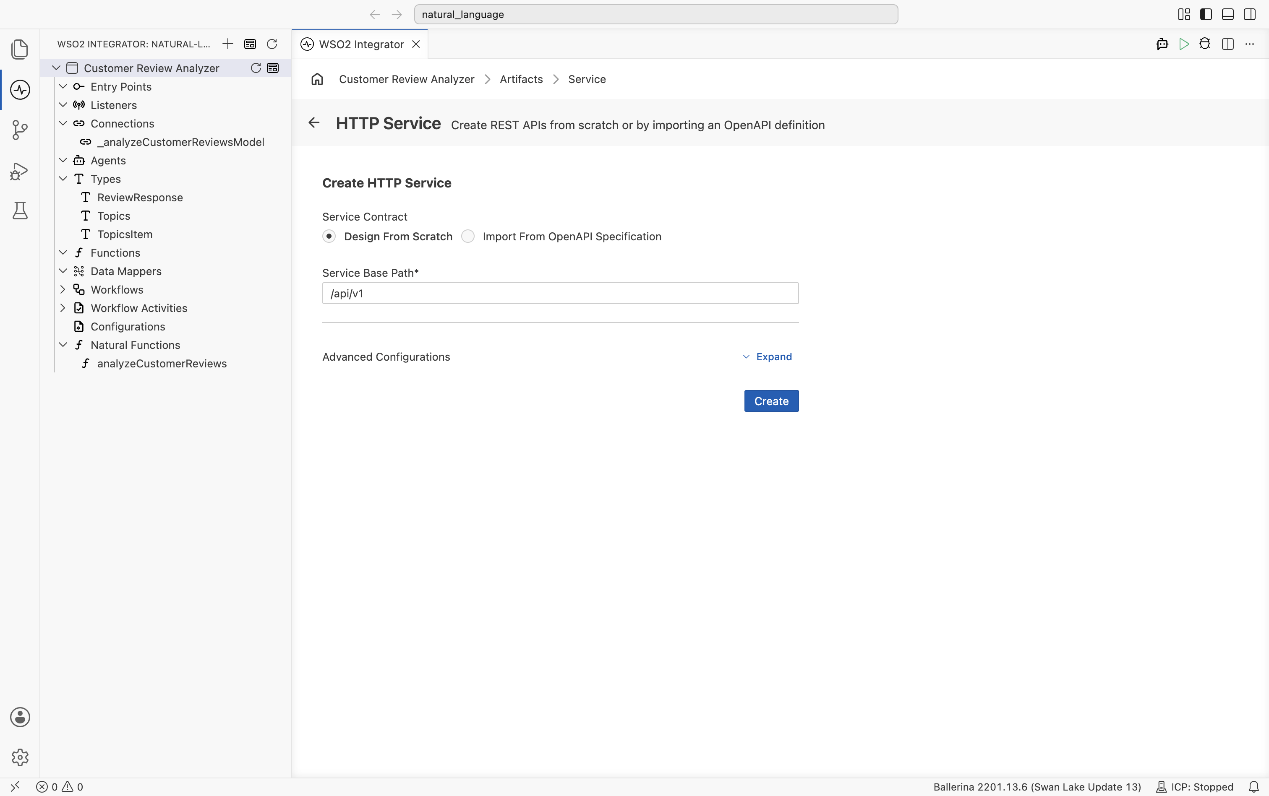Go back using the HTTP Service arrow

(314, 122)
